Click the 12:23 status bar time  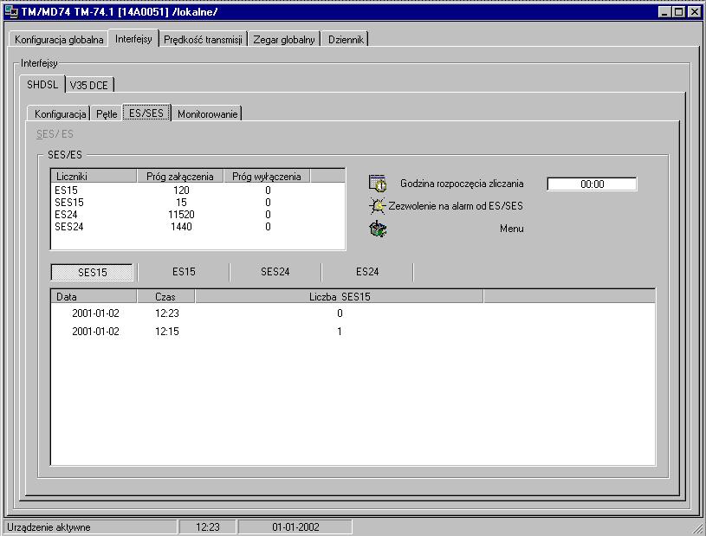[208, 527]
